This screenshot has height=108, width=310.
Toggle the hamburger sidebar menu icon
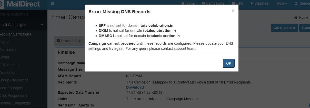(53, 3)
